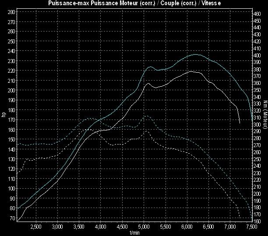The width and height of the screenshot is (268, 236).
Task: Click the right end of the solid white curve
Action: click(x=240, y=123)
